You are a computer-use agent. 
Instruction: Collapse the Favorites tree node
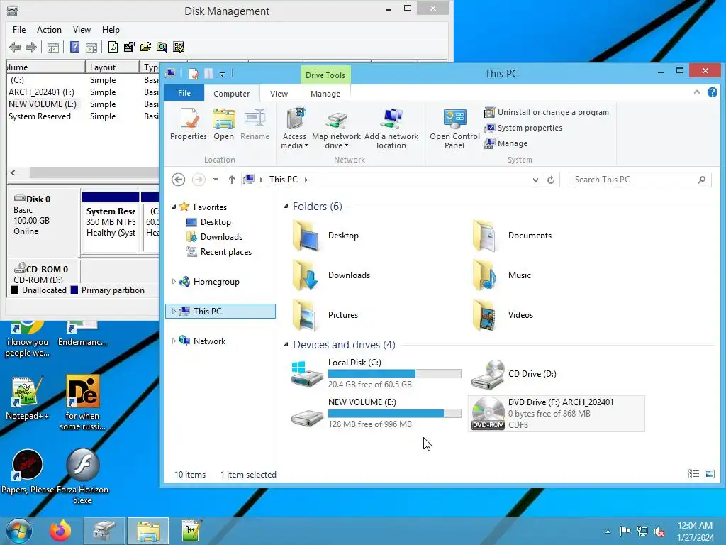point(174,207)
